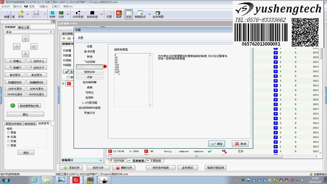This screenshot has height=184, width=327.
Task: Click green add icon in 排列策略 toolbar
Action: pos(64,38)
